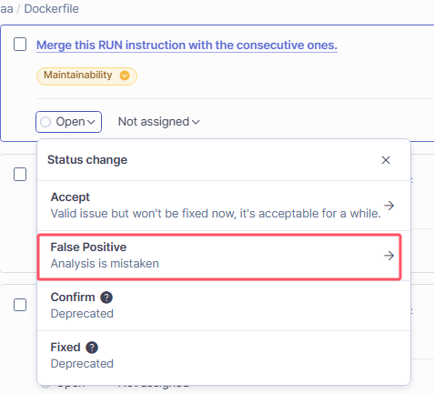Open help icon beside Fixed

[x=92, y=348]
